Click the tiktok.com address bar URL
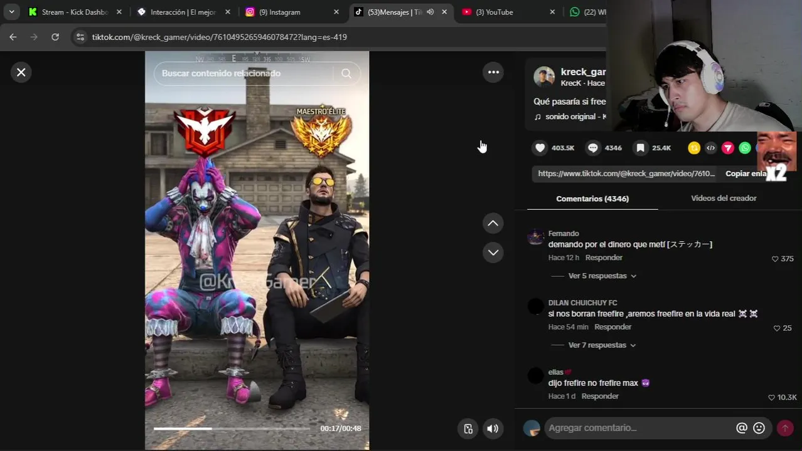802x451 pixels. click(220, 37)
